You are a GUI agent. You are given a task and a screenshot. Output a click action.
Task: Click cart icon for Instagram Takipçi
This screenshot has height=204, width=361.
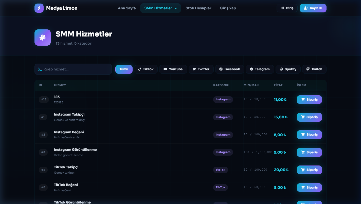point(303,117)
